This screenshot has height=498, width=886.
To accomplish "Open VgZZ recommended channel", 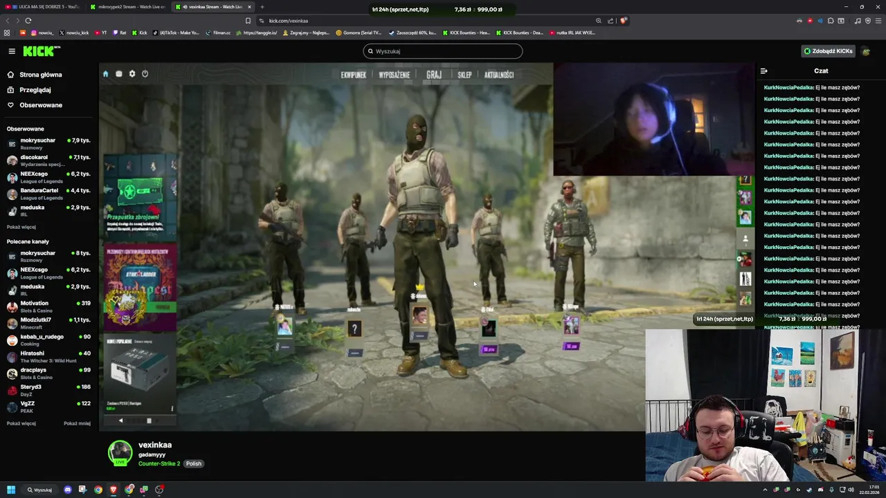I will pos(48,407).
